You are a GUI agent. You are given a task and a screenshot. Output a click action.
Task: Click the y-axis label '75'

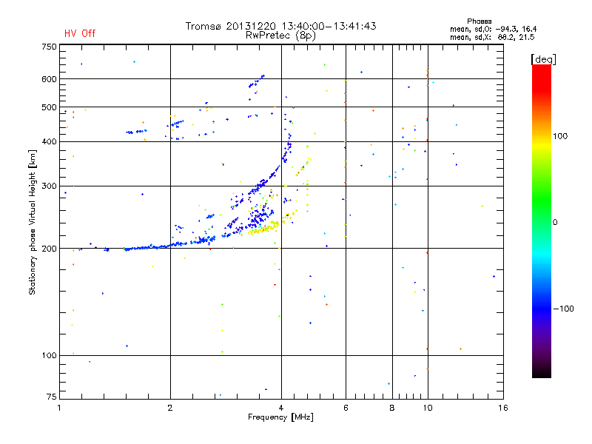[52, 397]
